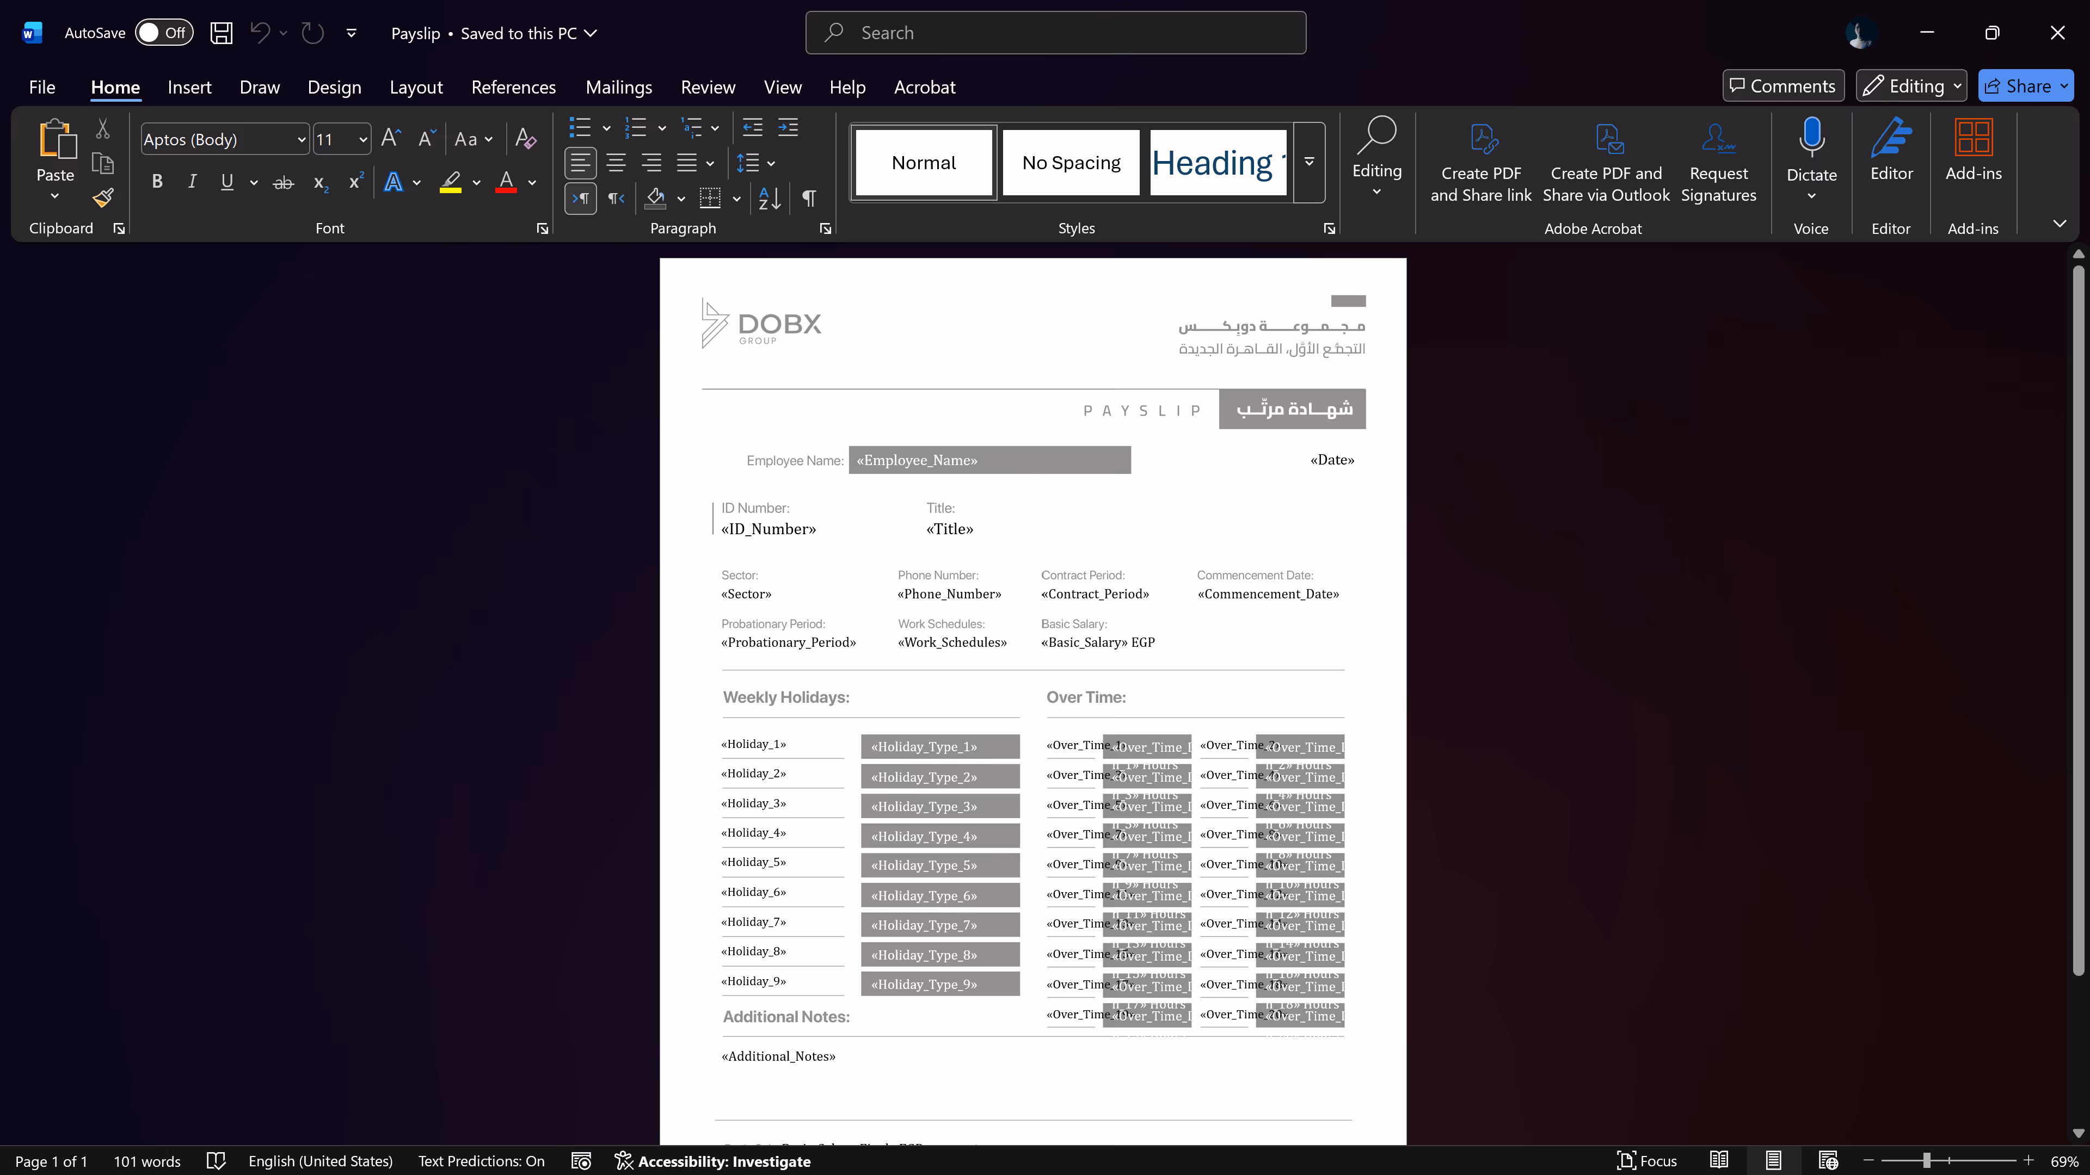Open the Editor proofing tool
The image size is (2090, 1175).
click(x=1891, y=150)
